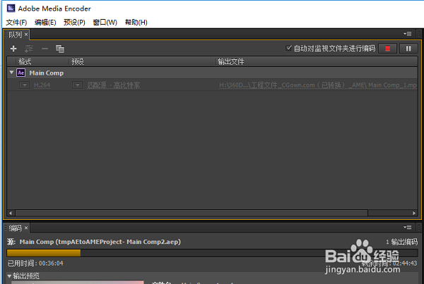Click the Duplicate queue item icon
Screen dimensions: 424x284
point(60,49)
